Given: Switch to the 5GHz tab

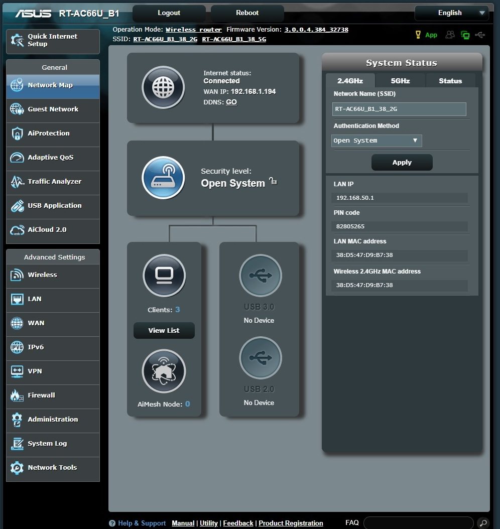Looking at the screenshot, I should tap(400, 81).
